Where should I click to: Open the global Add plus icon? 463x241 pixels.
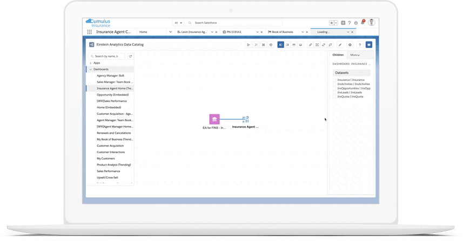click(343, 23)
